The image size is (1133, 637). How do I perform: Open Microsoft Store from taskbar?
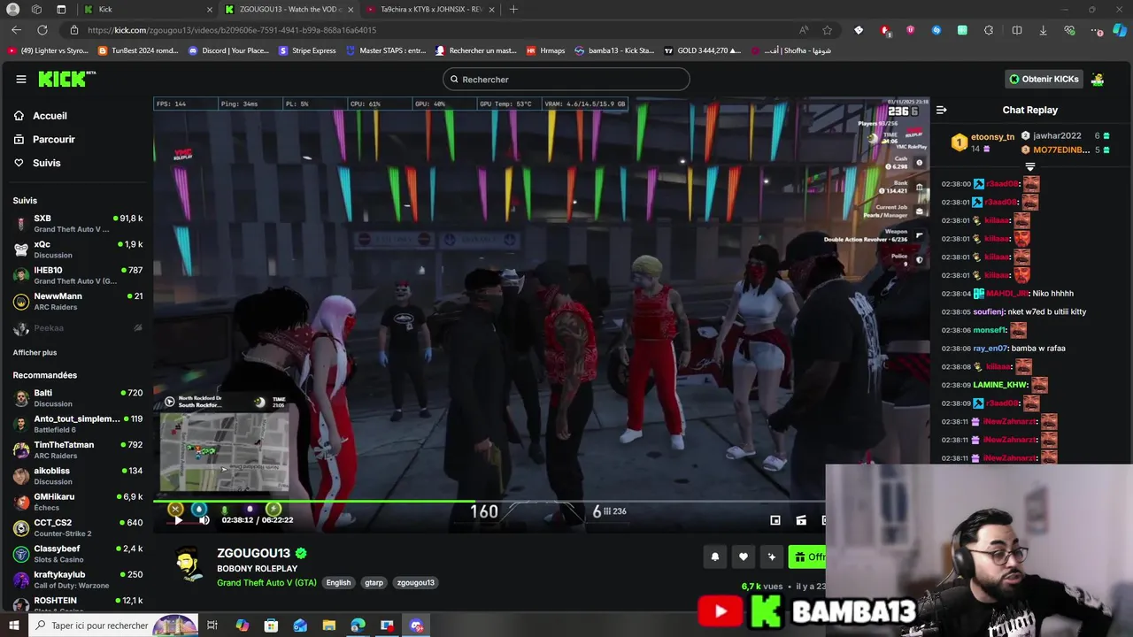coord(271,625)
